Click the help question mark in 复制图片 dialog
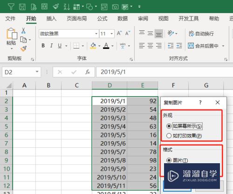Screen dimensions: 233x194 200,103
